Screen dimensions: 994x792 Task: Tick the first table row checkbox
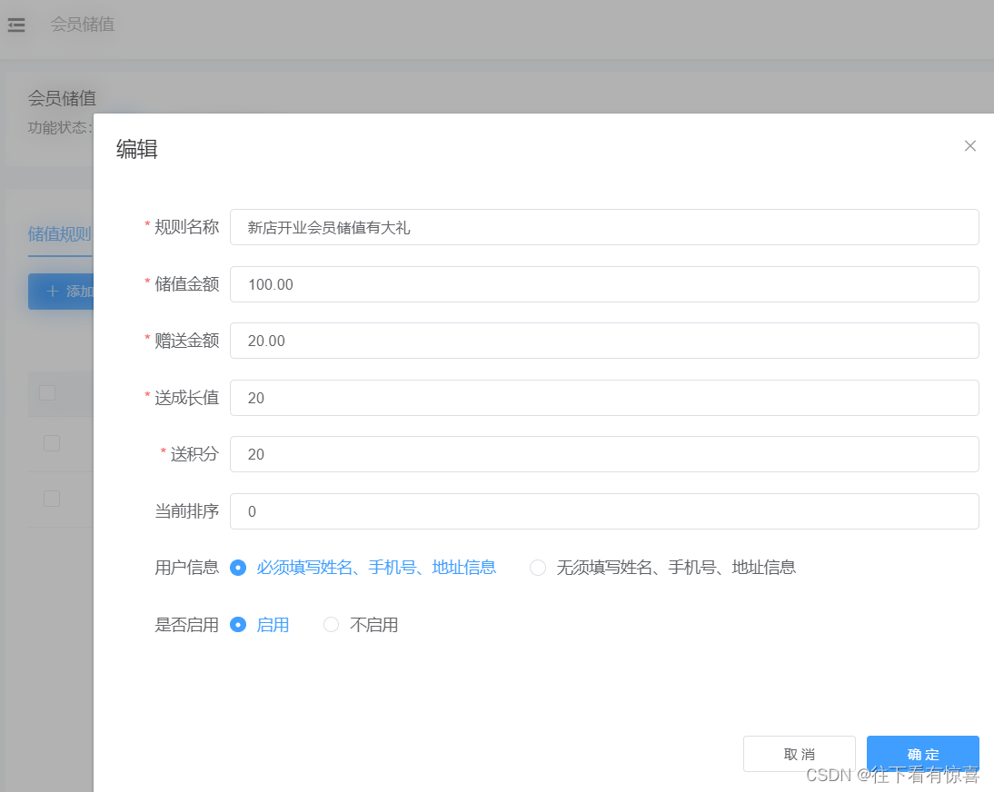tap(52, 443)
